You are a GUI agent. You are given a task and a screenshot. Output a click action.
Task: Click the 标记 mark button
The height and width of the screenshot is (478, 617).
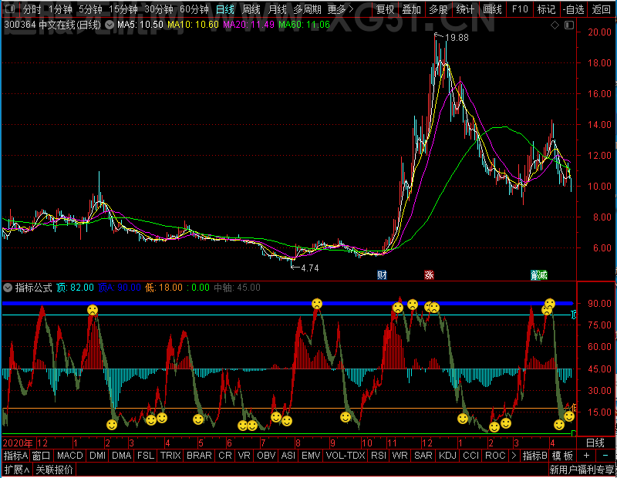click(546, 9)
